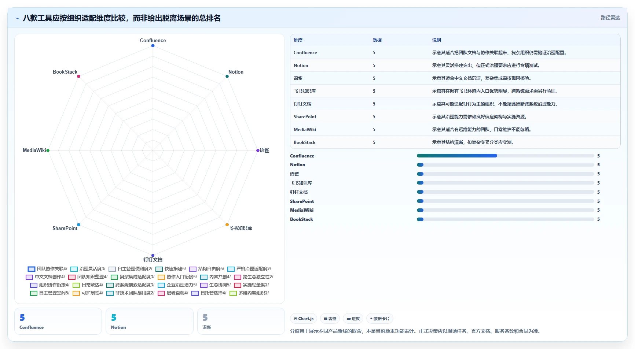Click the 自托管选择4/ legend entry
635x349 pixels.
[x=209, y=293]
